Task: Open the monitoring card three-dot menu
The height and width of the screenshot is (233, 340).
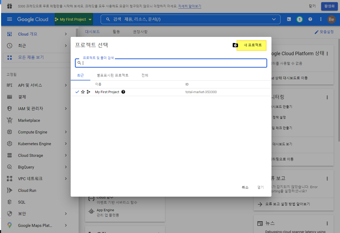Action: point(327,97)
